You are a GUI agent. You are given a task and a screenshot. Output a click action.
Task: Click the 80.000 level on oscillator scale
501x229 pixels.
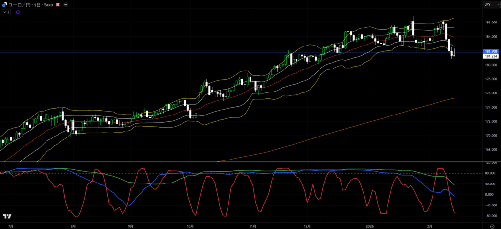[x=490, y=173]
